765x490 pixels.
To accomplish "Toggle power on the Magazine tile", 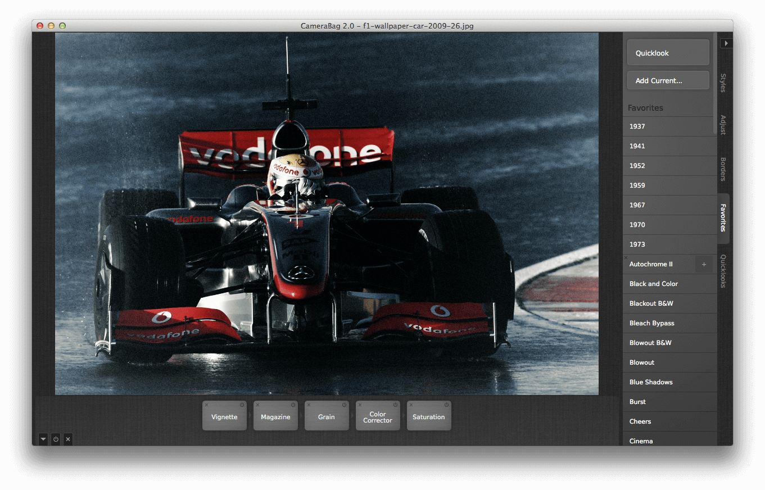I will (x=293, y=405).
